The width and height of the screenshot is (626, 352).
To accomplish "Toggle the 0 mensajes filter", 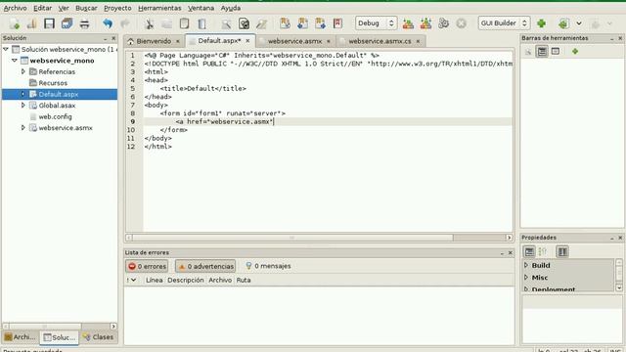I will click(x=268, y=266).
